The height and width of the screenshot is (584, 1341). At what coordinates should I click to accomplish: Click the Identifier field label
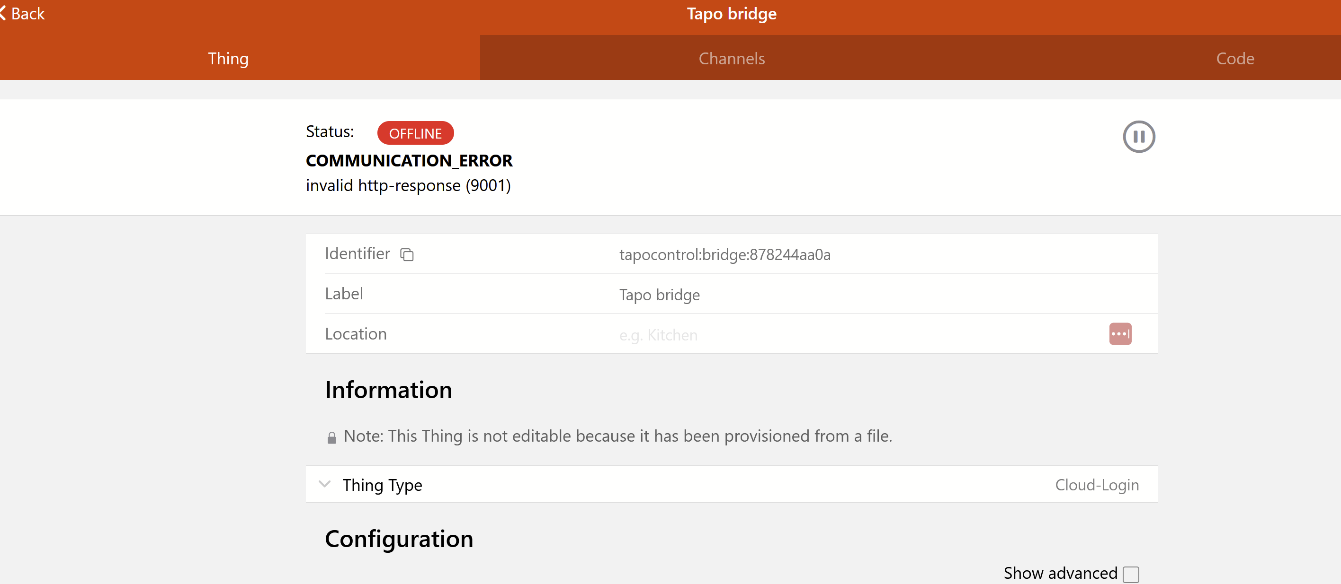(357, 253)
